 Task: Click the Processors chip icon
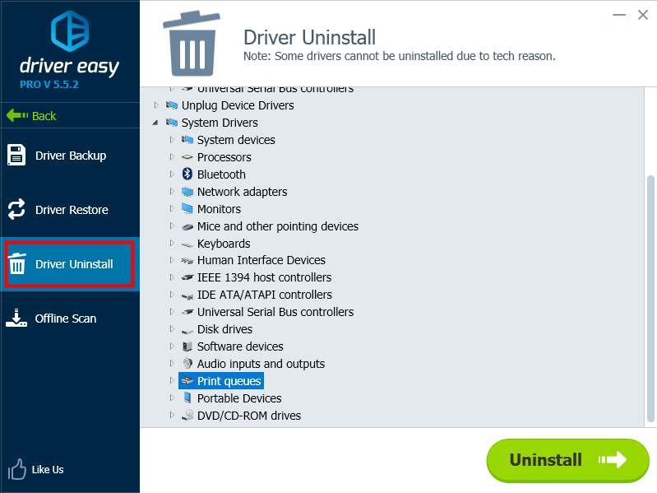click(187, 157)
